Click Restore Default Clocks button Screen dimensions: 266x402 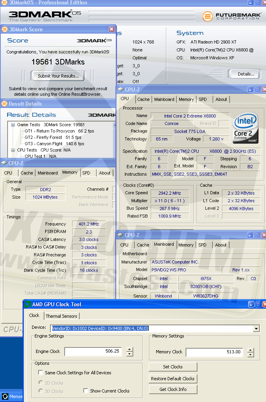173,379
